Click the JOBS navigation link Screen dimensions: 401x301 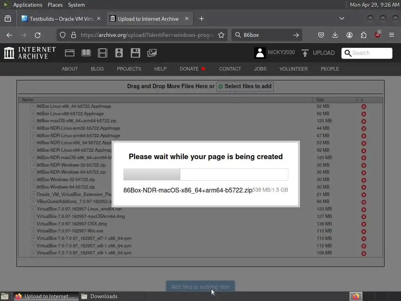click(x=260, y=69)
